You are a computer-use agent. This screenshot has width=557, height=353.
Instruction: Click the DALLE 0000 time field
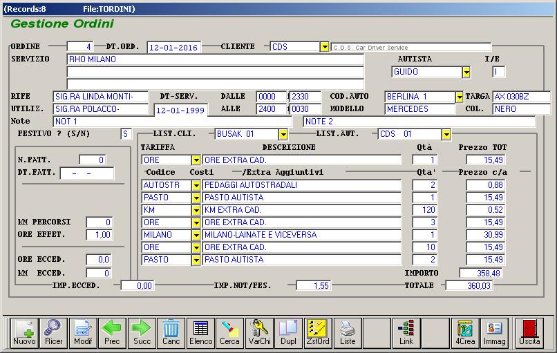coord(272,97)
